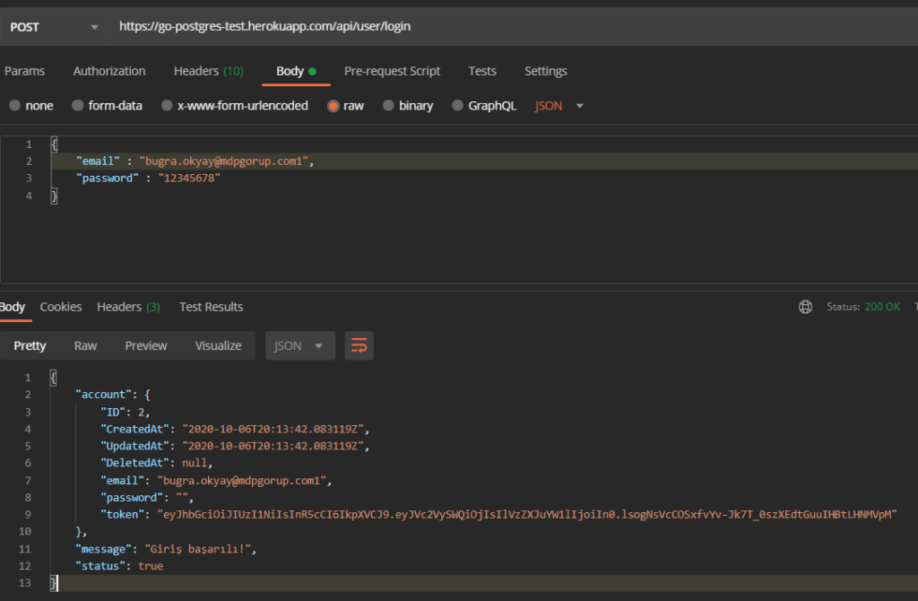Image resolution: width=918 pixels, height=601 pixels.
Task: Open the Visualize response view
Action: click(x=218, y=345)
